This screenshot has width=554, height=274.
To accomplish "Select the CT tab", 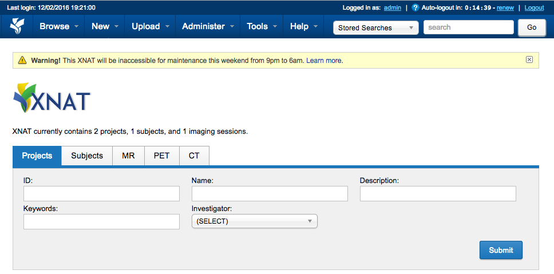I will pyautogui.click(x=194, y=156).
